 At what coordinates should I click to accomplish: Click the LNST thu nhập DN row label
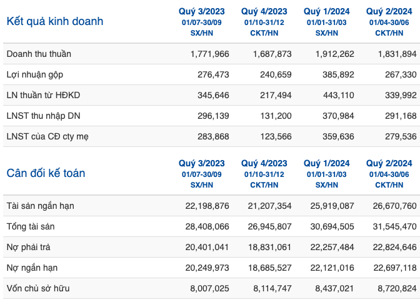(43, 116)
